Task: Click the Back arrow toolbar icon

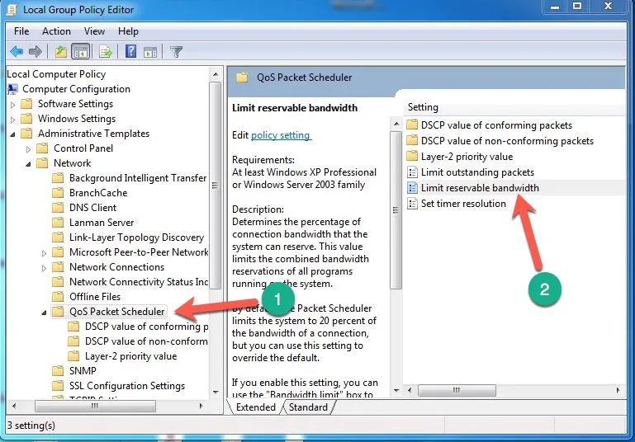Action: tap(17, 52)
